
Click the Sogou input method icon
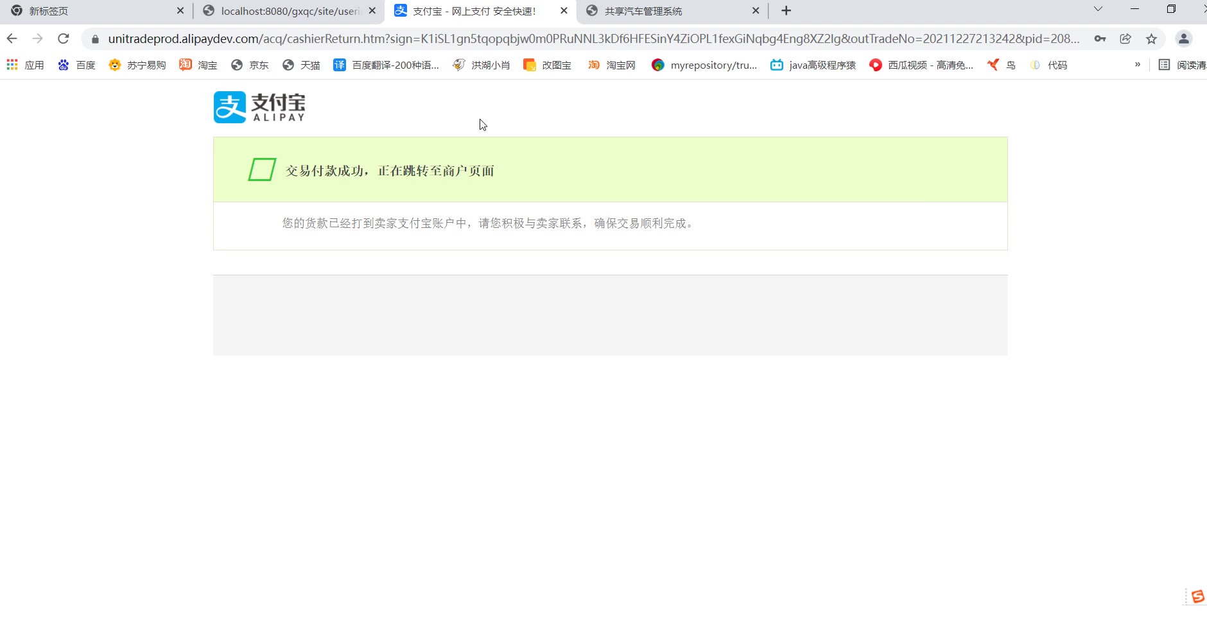coord(1198,596)
